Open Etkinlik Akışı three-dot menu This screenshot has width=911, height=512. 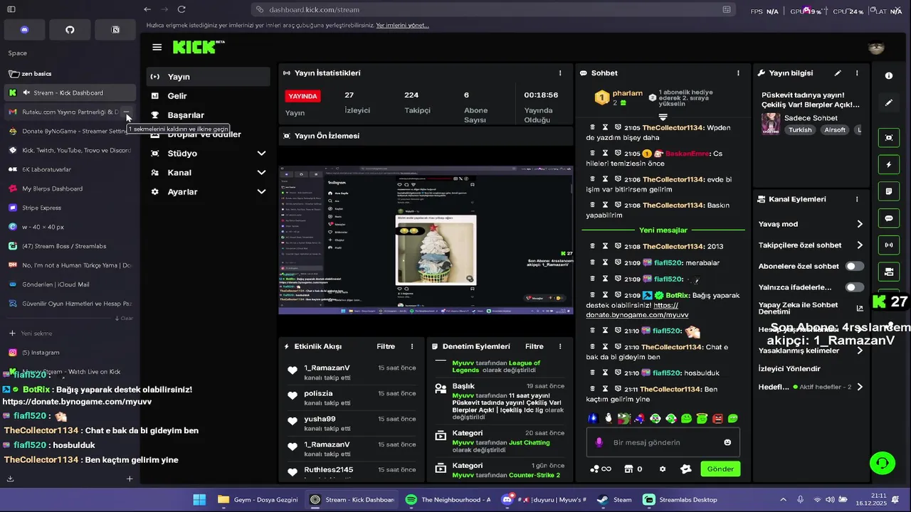tap(412, 346)
